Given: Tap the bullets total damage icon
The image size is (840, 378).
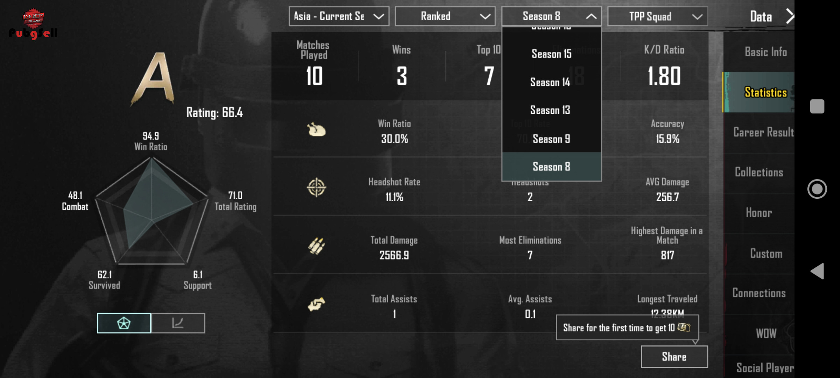Looking at the screenshot, I should click(x=316, y=246).
